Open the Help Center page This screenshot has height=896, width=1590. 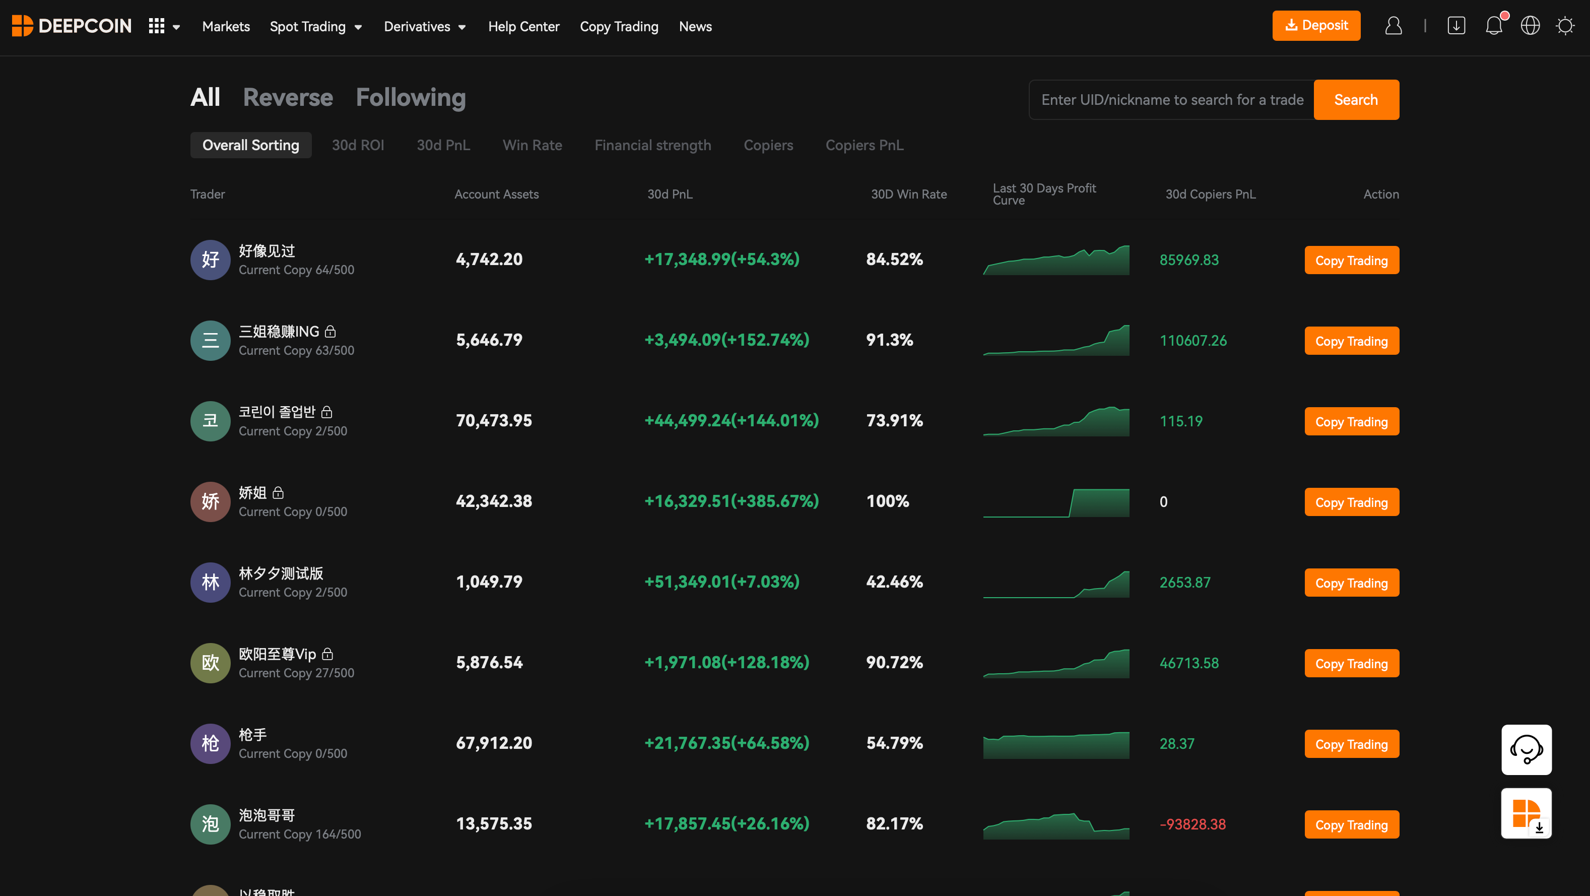523,27
